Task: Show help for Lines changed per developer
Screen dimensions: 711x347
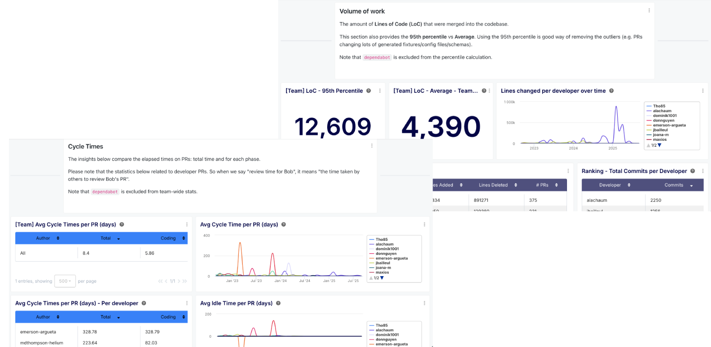Action: [x=611, y=91]
